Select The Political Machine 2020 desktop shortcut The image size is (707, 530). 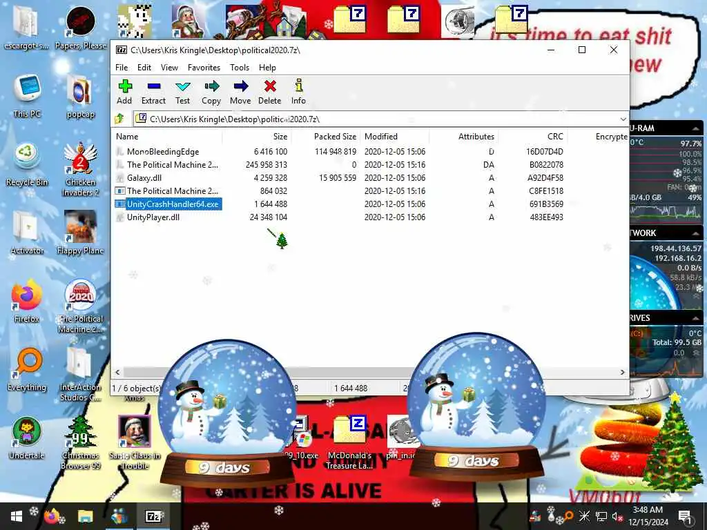tap(81, 306)
